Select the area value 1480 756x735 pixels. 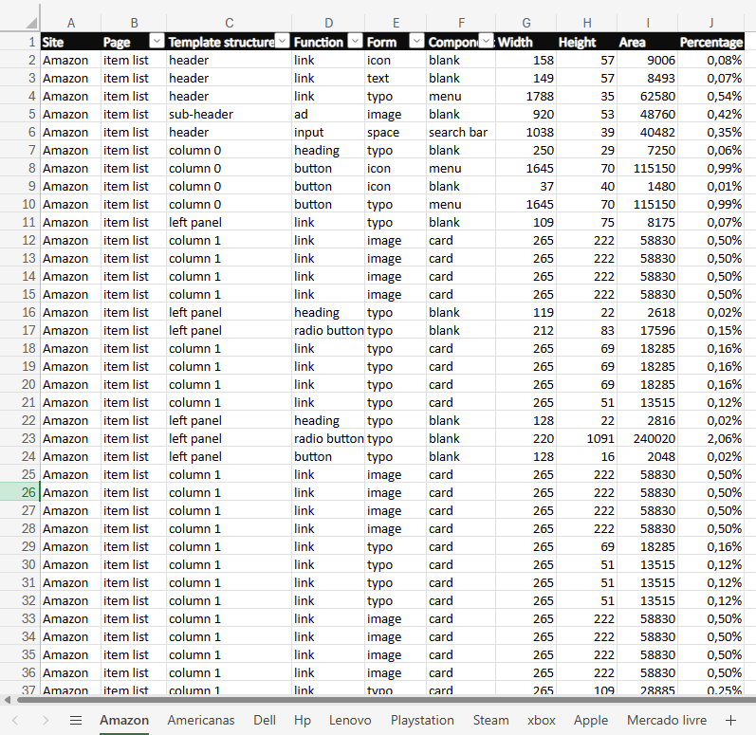pyautogui.click(x=648, y=186)
